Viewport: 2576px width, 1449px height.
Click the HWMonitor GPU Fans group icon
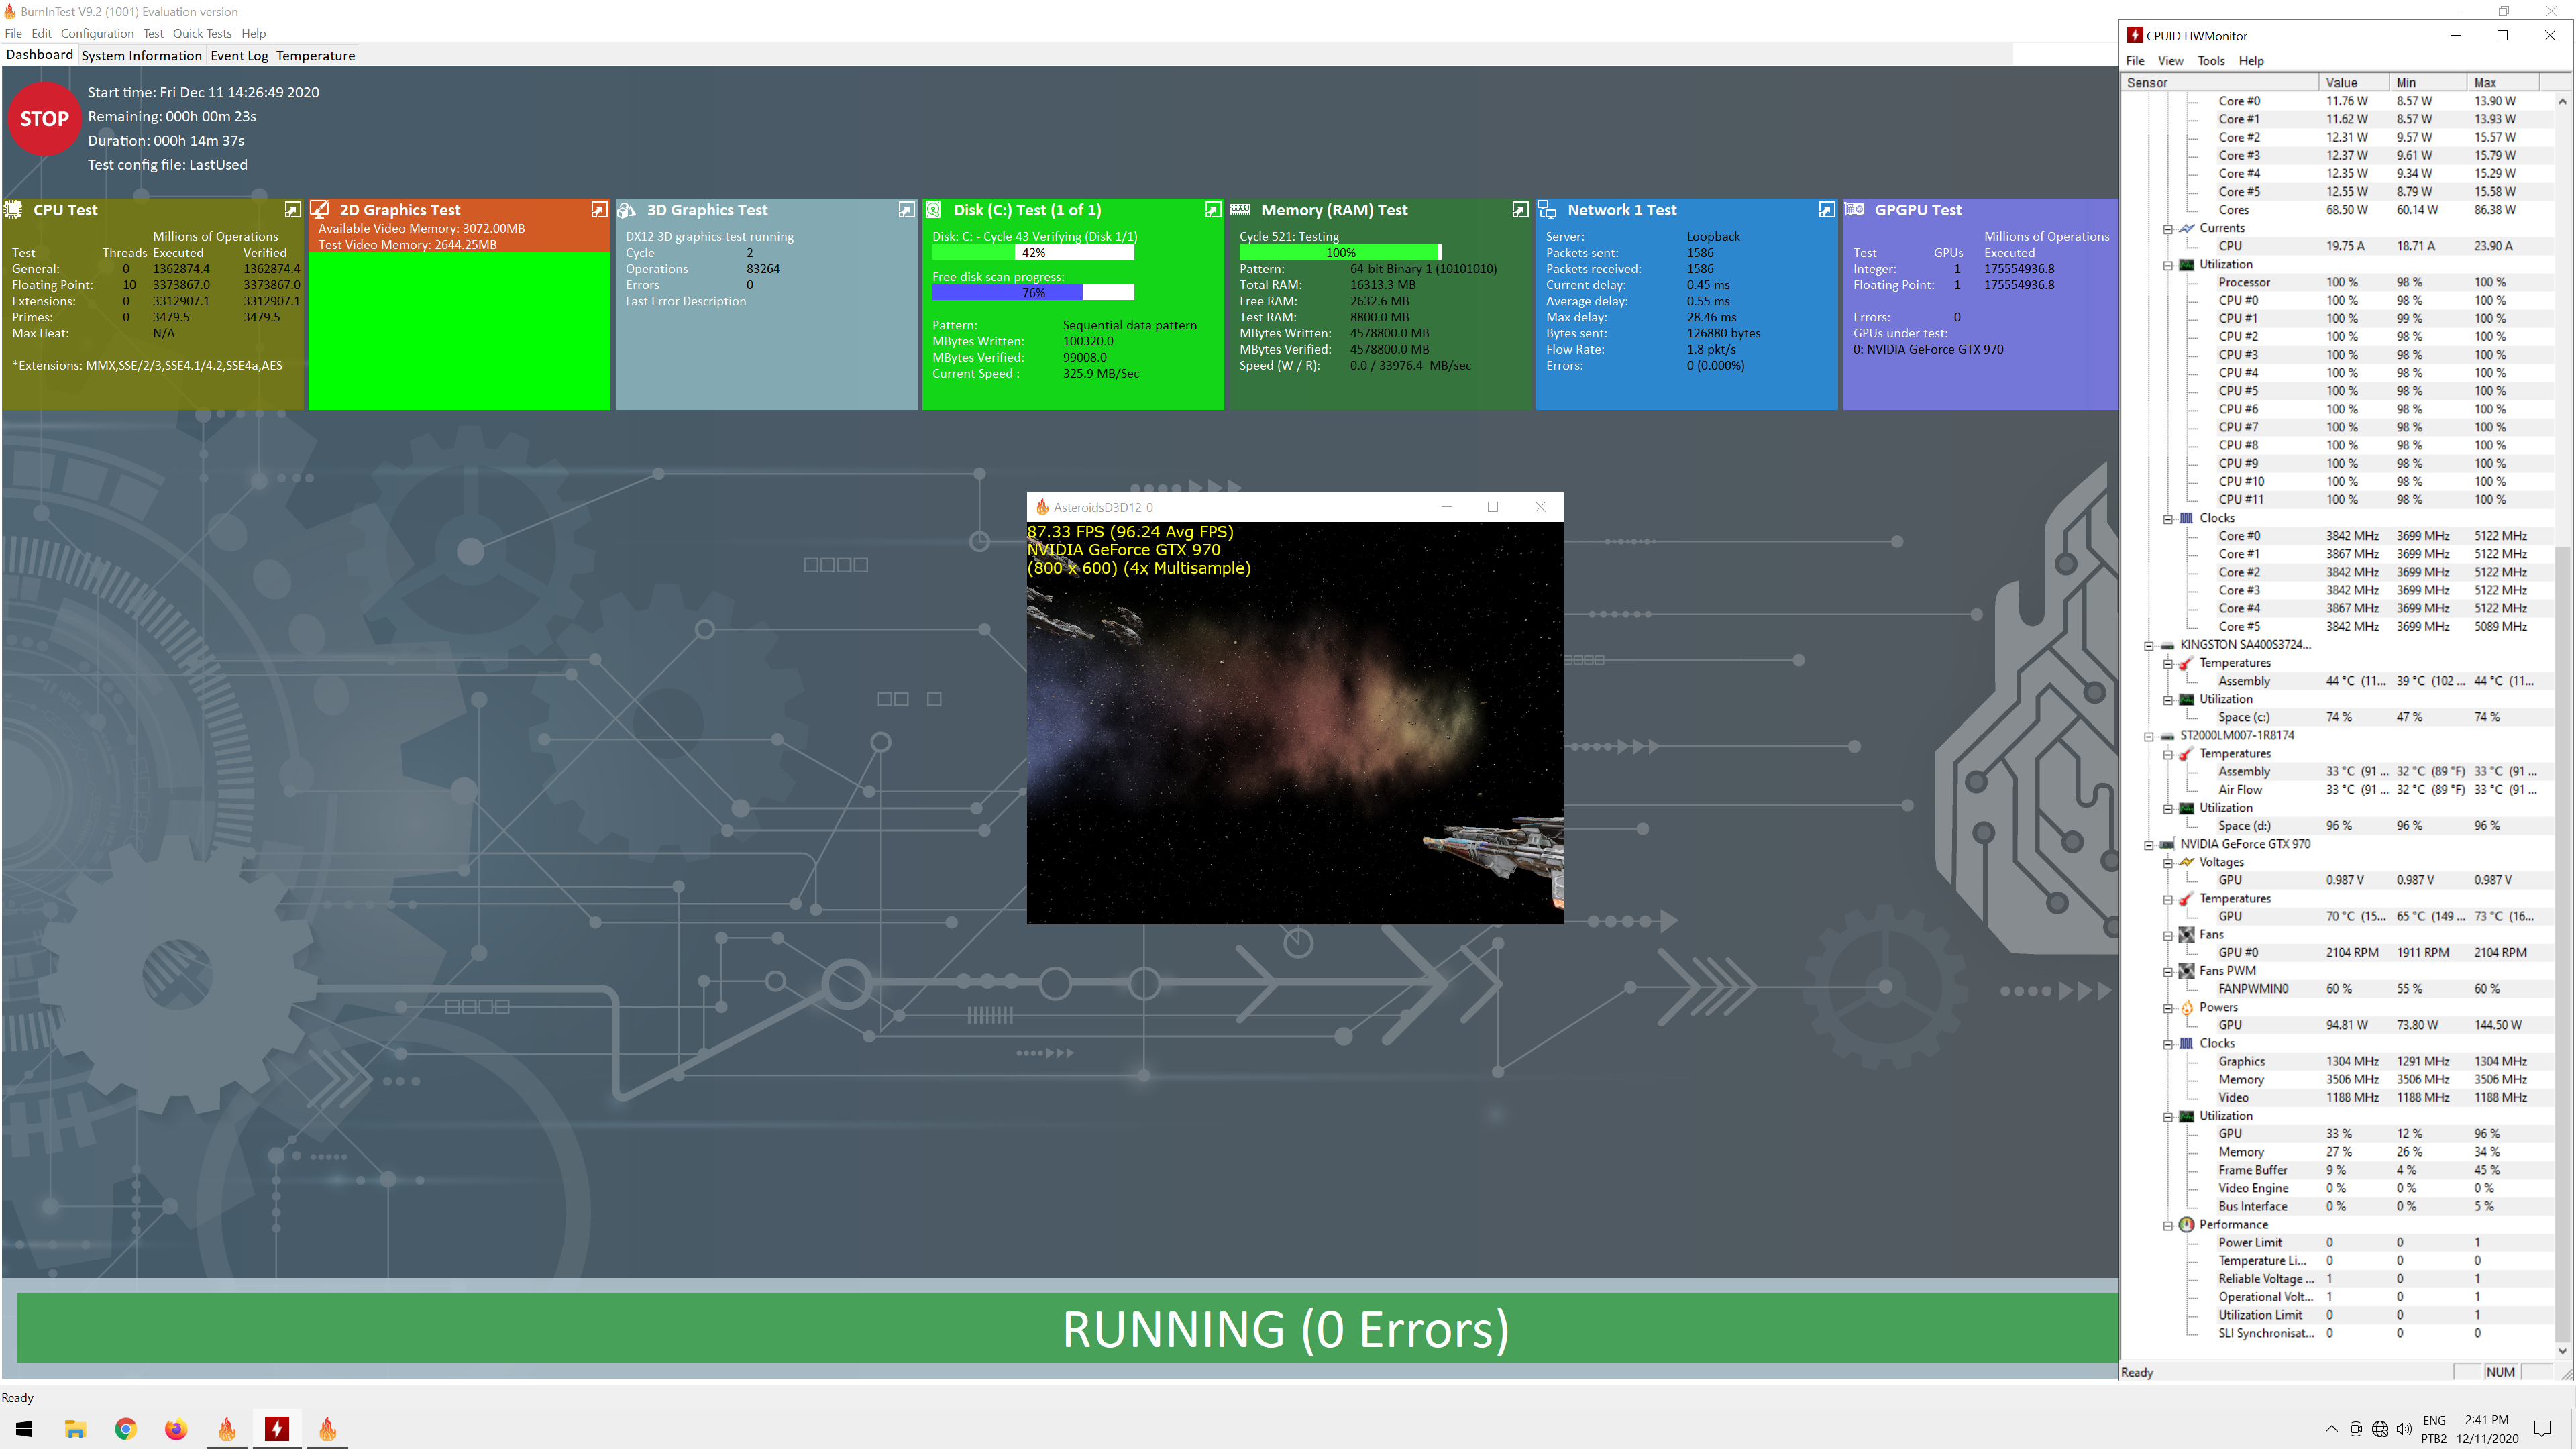tap(2186, 934)
